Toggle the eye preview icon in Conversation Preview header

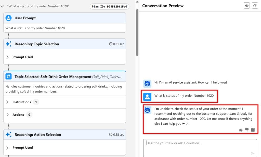point(247,5)
